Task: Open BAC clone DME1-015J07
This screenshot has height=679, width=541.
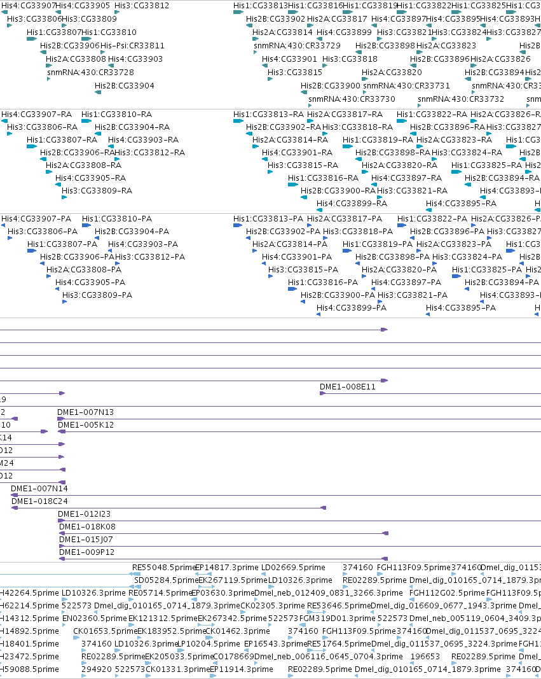Action: click(86, 540)
